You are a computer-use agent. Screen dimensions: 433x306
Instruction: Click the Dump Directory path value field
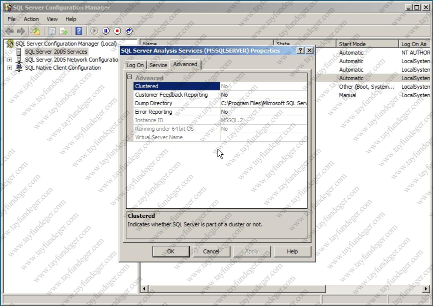coord(263,104)
